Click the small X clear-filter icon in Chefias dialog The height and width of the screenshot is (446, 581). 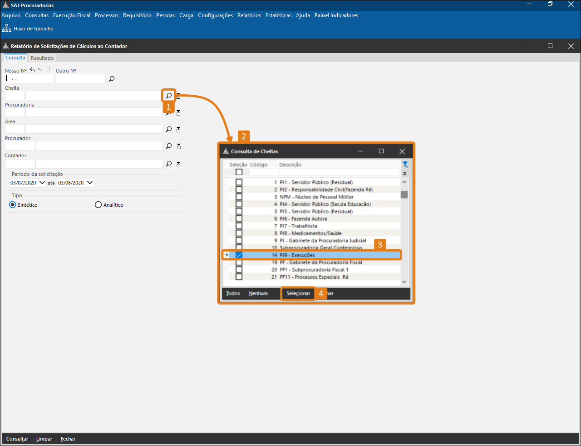[x=405, y=173]
